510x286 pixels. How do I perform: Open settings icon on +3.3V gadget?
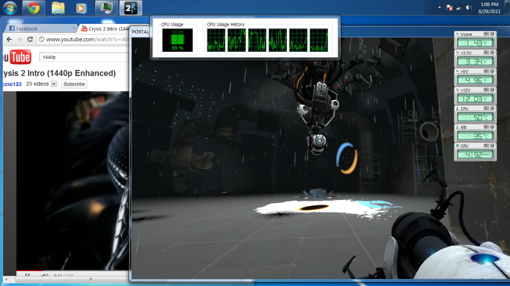(x=487, y=52)
